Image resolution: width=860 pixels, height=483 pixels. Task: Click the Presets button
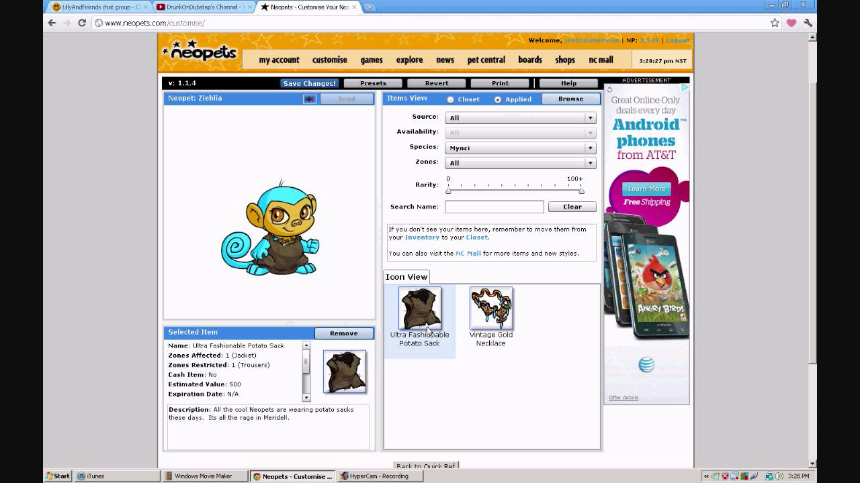click(x=373, y=83)
